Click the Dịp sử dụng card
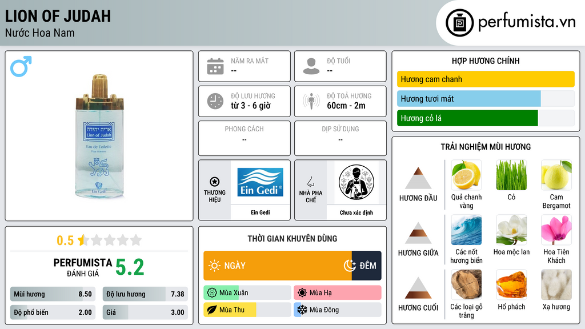585x329 pixels. click(x=340, y=138)
